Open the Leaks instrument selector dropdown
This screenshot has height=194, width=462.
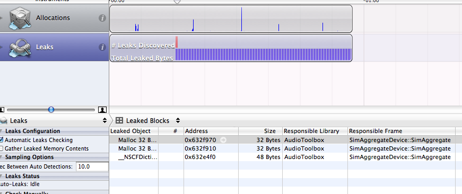(104, 120)
